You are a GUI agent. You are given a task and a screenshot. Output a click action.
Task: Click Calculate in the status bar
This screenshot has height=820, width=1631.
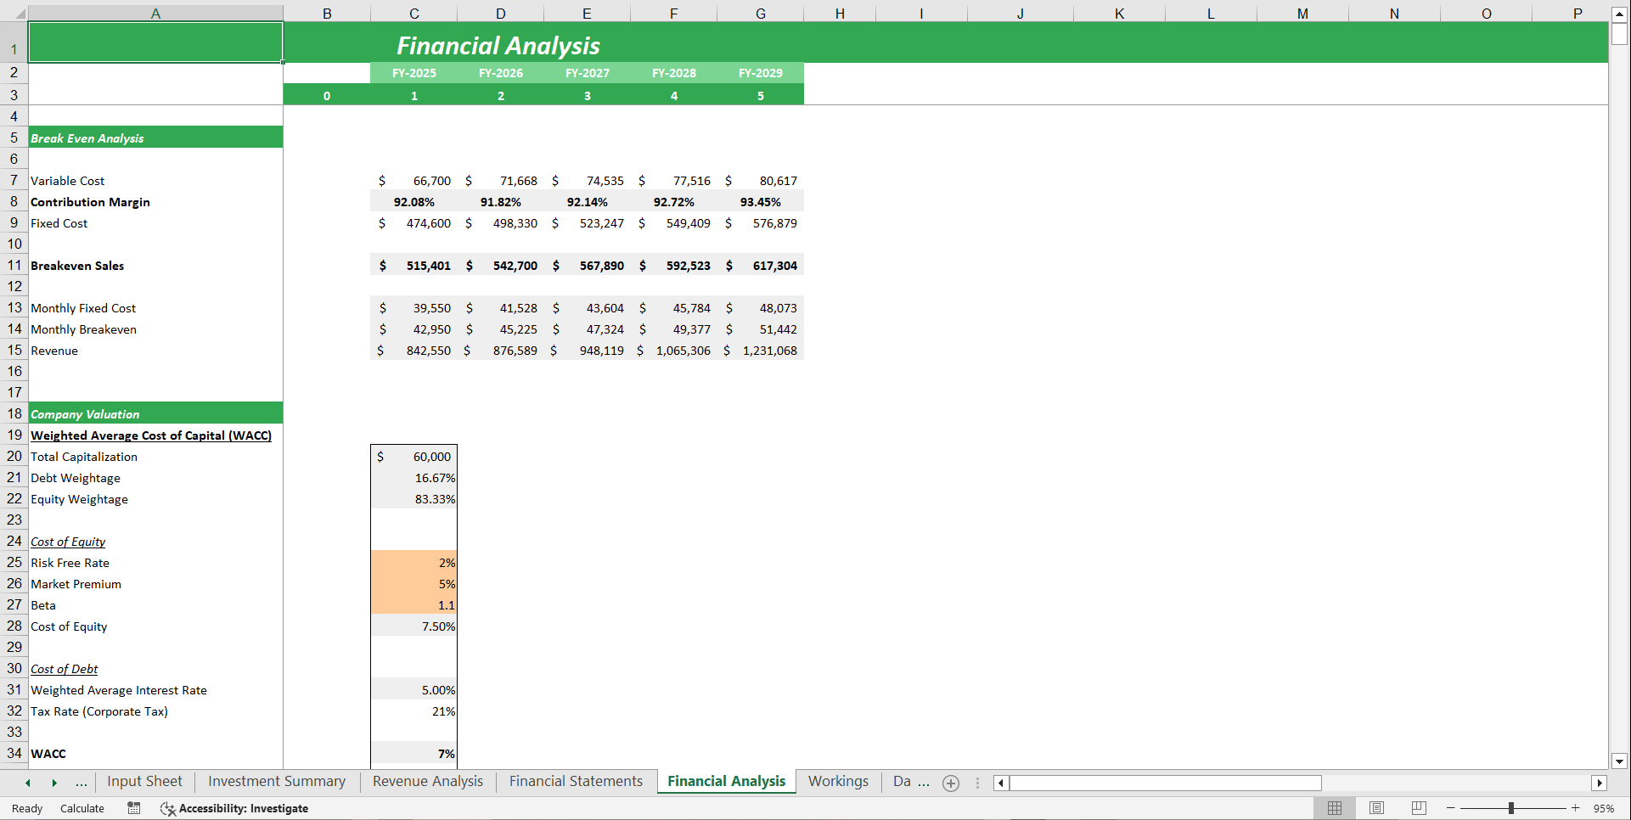pos(82,808)
